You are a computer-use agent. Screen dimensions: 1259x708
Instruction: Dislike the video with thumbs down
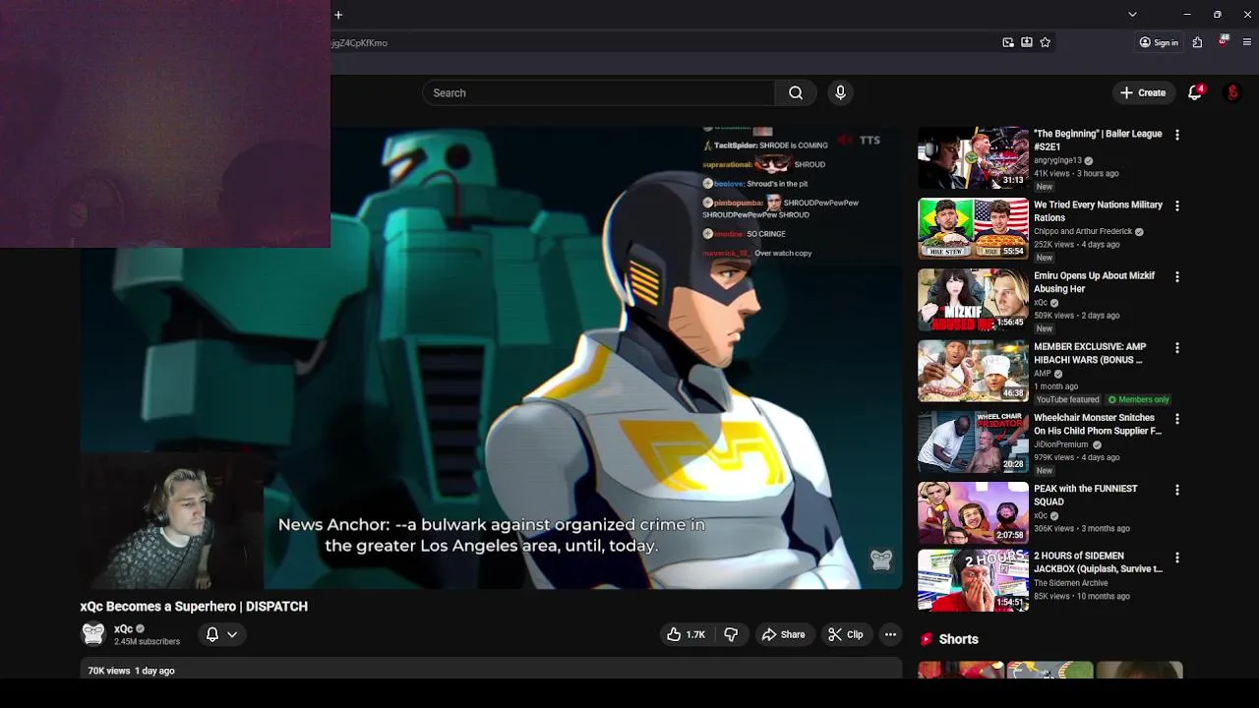pyautogui.click(x=731, y=634)
